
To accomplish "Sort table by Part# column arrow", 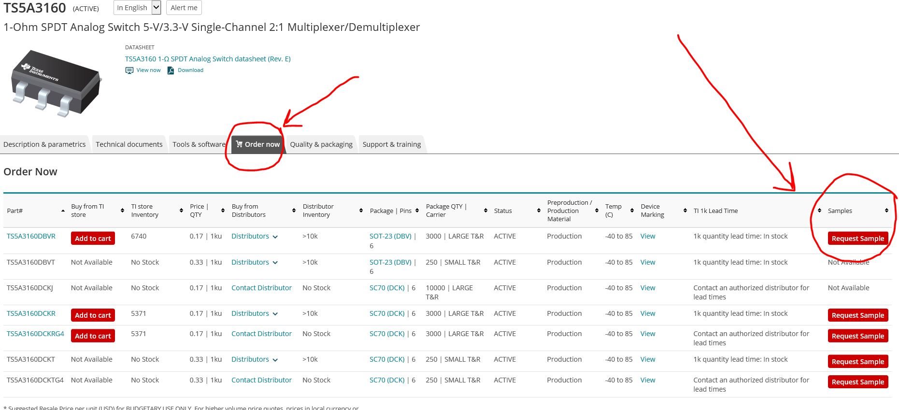I will (x=63, y=211).
